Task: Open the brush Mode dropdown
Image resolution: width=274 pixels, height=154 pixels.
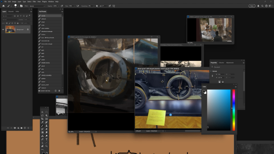Action: click(x=37, y=6)
